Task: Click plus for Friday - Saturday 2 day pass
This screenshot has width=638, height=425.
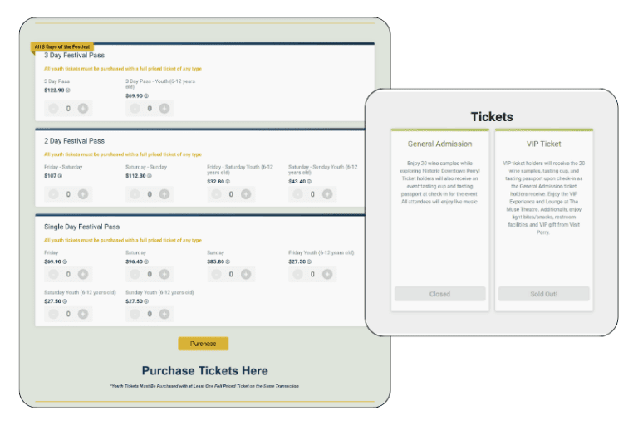Action: pyautogui.click(x=83, y=194)
